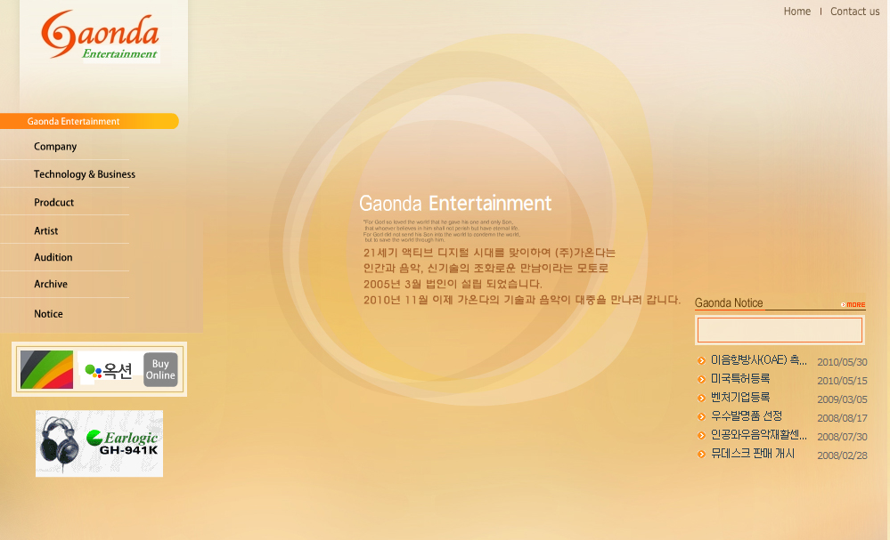
Task: Click the line starting 2010년 11월
Action: coord(522,300)
